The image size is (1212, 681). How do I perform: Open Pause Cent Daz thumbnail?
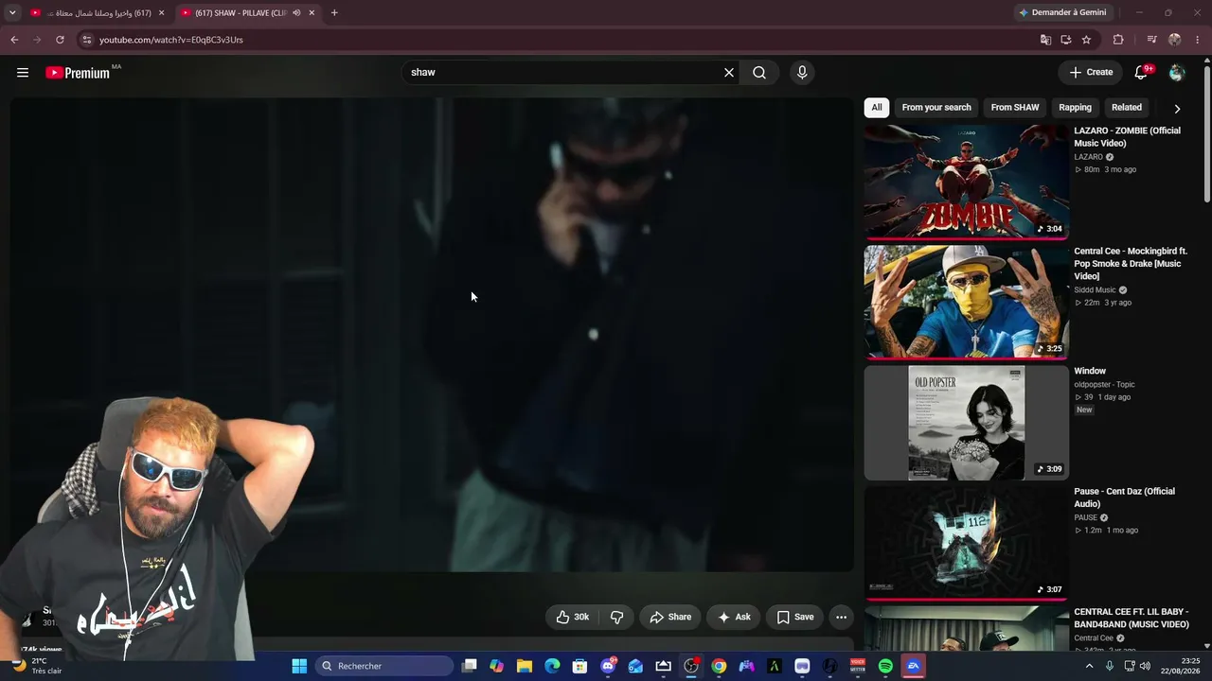coord(967,543)
